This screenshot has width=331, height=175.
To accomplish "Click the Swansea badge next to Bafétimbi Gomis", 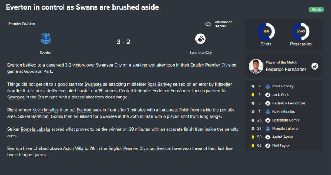I will pyautogui.click(x=268, y=120).
